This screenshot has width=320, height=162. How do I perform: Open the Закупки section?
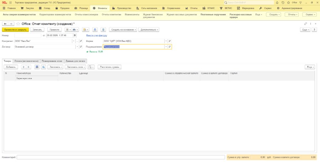tap(27, 9)
